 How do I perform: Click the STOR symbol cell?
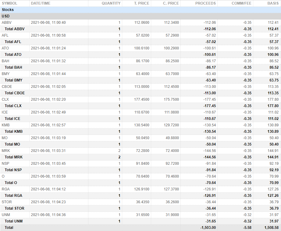pos(7,202)
